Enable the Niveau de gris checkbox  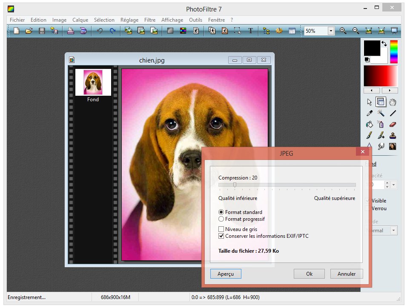pyautogui.click(x=221, y=229)
